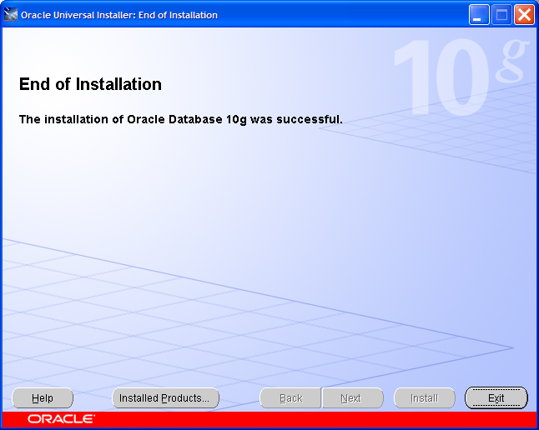Click the greyed-out Back button
This screenshot has width=539, height=430.
coord(290,398)
